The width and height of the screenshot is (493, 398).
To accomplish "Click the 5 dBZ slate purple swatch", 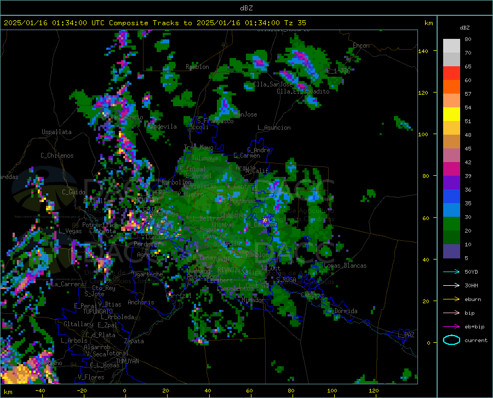I will point(451,251).
